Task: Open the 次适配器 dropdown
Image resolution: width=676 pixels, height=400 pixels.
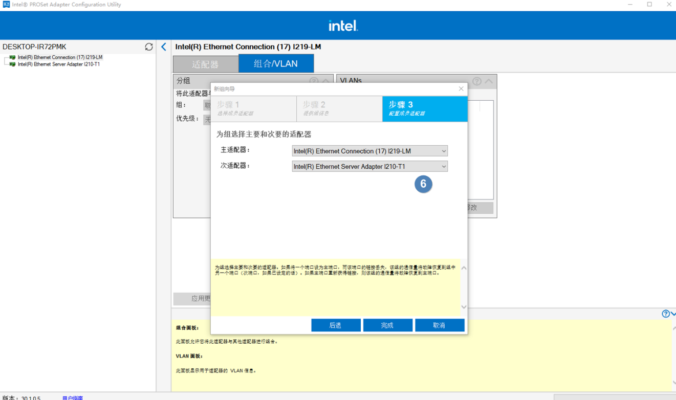Action: (x=369, y=166)
